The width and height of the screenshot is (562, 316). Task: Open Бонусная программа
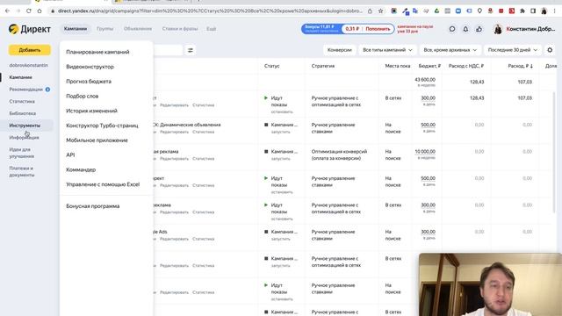92,206
